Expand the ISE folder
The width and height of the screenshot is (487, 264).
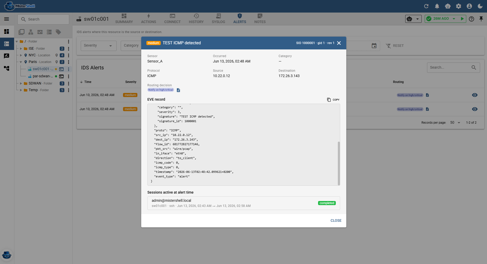pos(21,48)
